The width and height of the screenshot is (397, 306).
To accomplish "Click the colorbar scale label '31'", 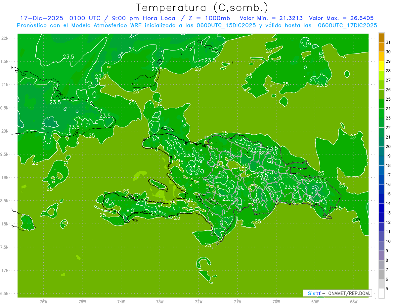I will (x=388, y=42).
